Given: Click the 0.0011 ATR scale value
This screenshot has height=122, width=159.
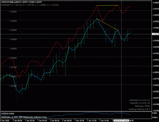Looking at the screenshot, I should pos(155,117).
